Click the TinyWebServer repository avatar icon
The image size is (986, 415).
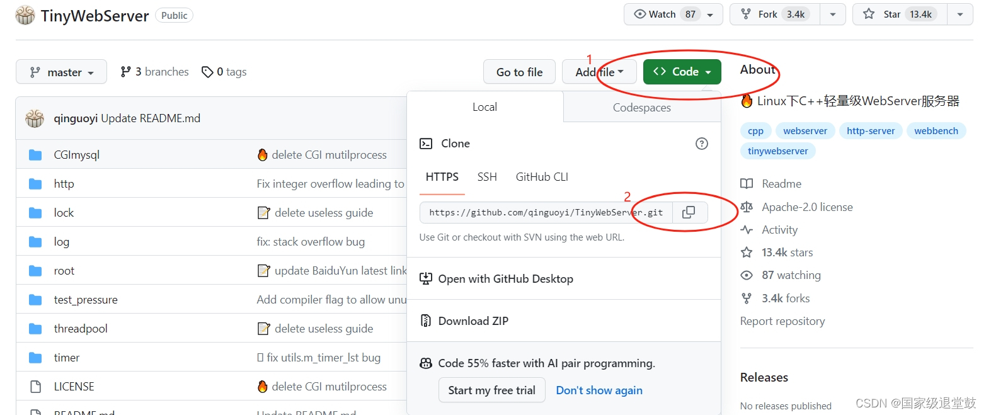click(x=25, y=15)
